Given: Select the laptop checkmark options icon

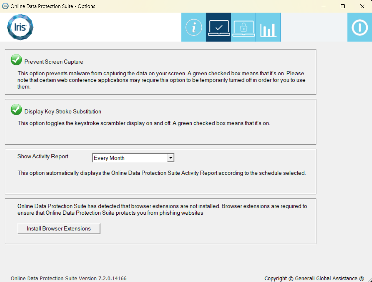Looking at the screenshot, I should click(219, 28).
